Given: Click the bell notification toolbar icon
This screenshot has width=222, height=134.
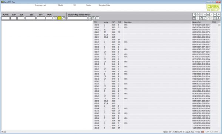Looking at the screenshot, I should 218,14.
